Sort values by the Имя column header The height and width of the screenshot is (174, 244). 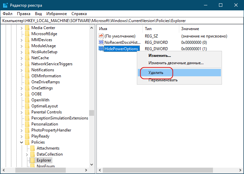click(x=120, y=29)
